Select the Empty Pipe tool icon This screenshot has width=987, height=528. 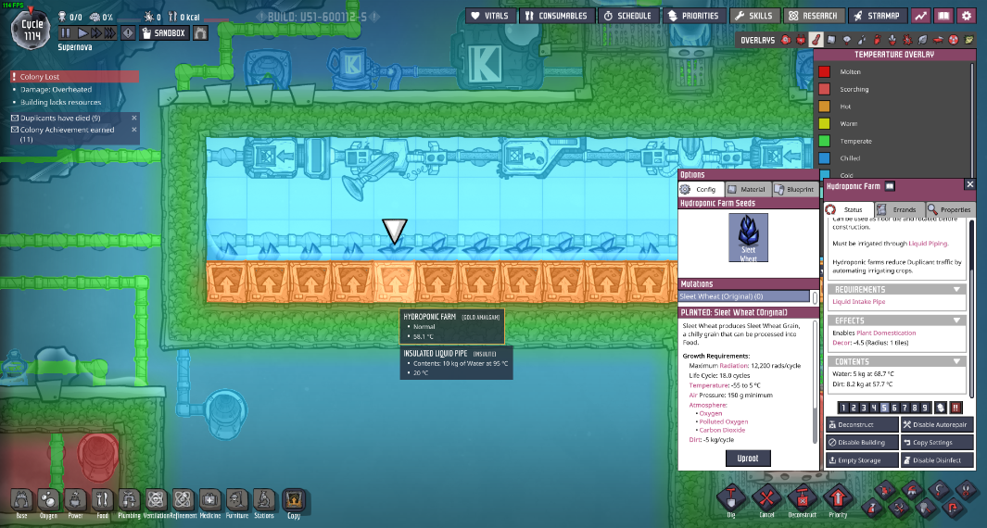953,508
